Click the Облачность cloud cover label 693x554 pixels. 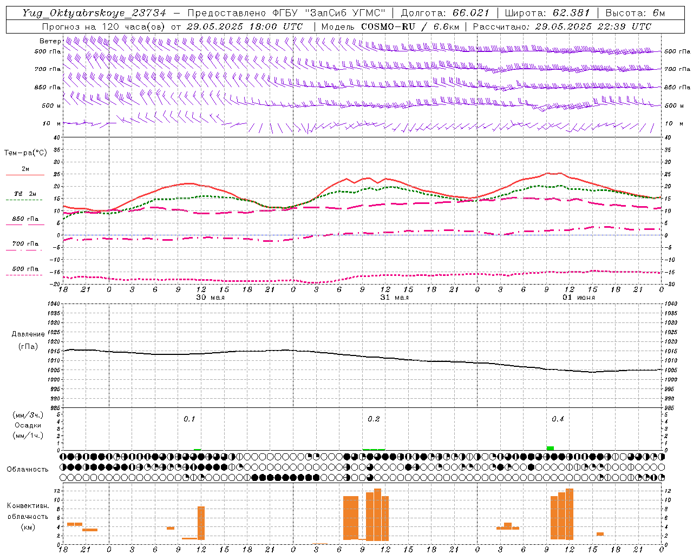(x=28, y=469)
